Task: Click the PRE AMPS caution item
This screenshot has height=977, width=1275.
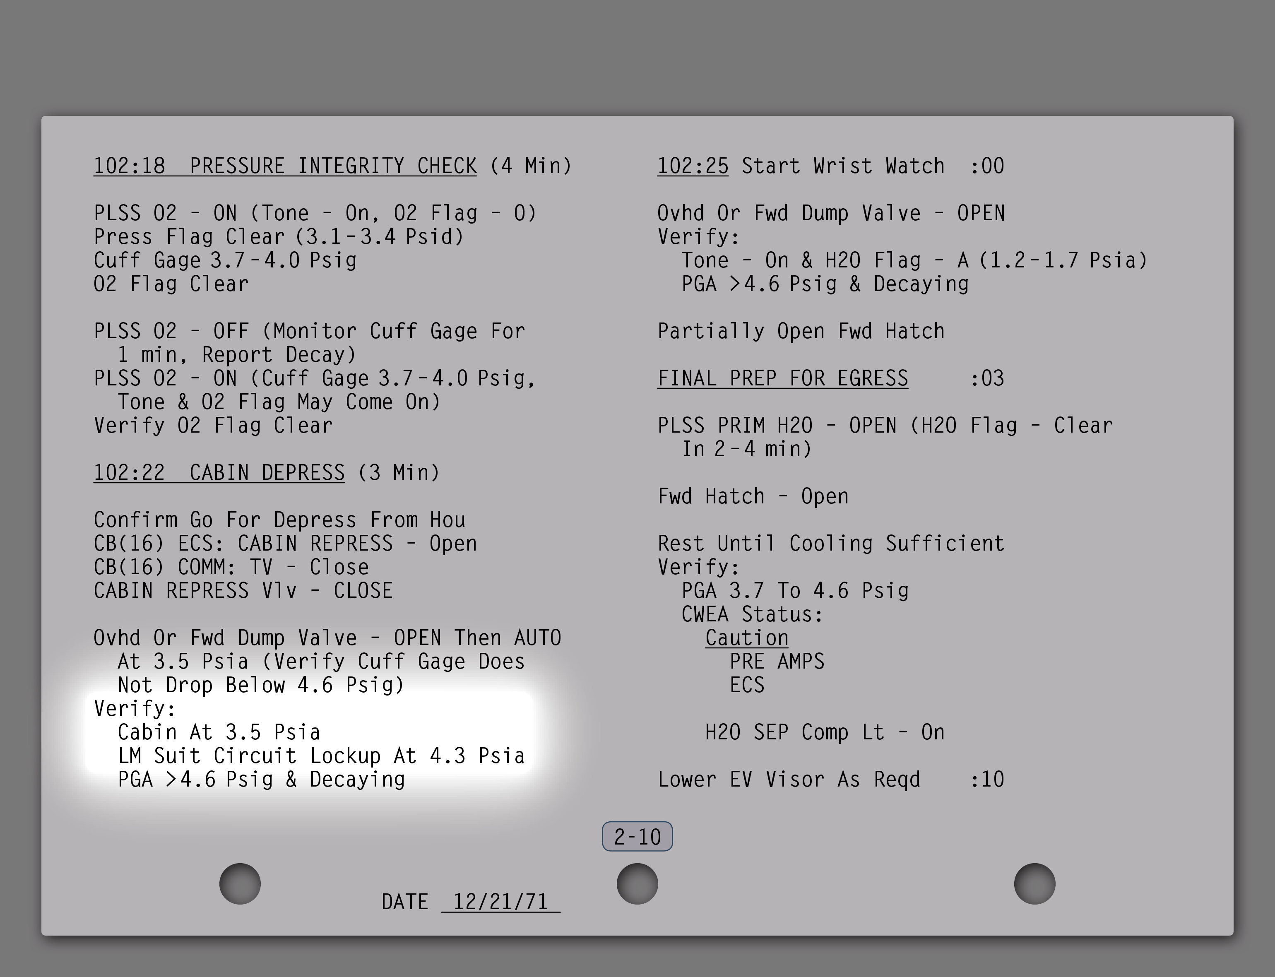Action: [777, 662]
